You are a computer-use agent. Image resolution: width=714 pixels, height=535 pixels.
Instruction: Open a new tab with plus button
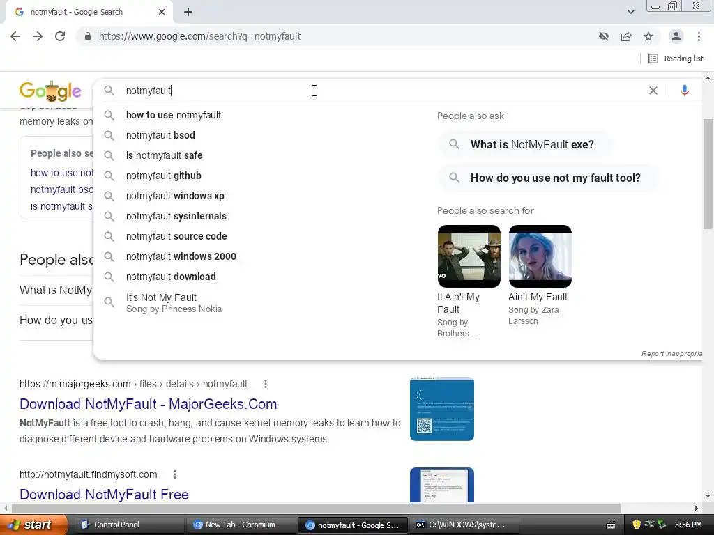point(188,12)
